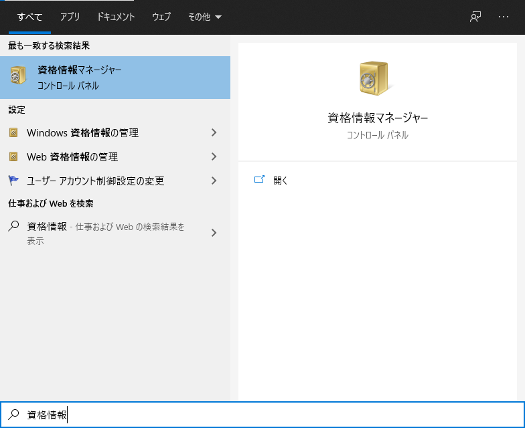
Task: Click the blue flag icon for ユーザー アカウント制御
Action: pos(13,181)
